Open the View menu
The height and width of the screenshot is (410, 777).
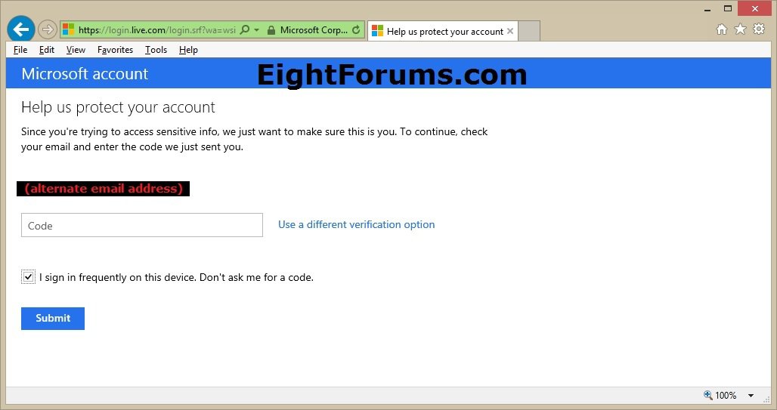tap(76, 50)
